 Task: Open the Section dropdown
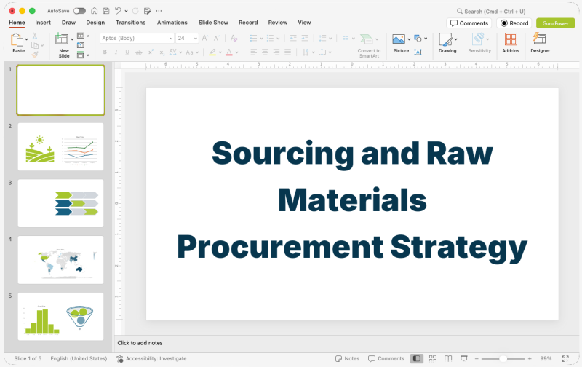click(83, 55)
